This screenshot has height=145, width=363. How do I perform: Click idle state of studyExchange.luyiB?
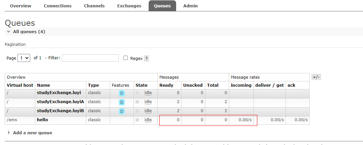pyautogui.click(x=148, y=111)
